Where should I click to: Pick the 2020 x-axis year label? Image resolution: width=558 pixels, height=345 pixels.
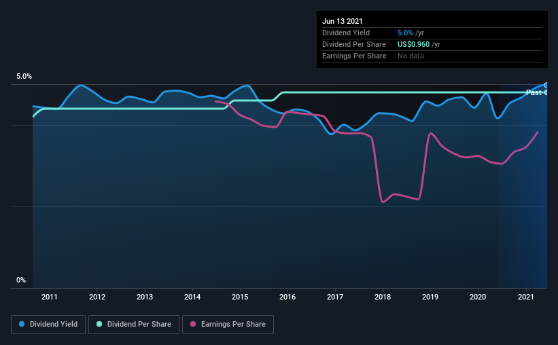click(478, 297)
